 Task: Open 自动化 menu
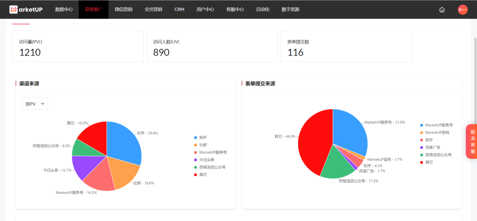coord(263,9)
